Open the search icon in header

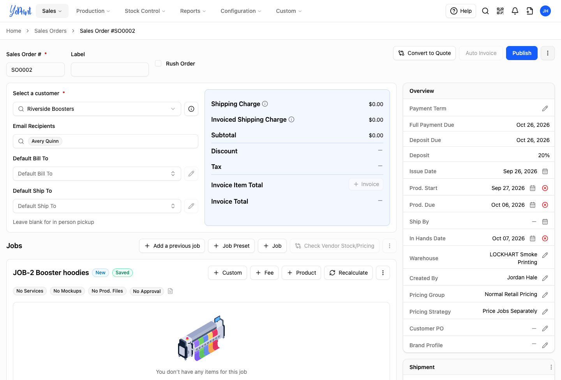485,11
